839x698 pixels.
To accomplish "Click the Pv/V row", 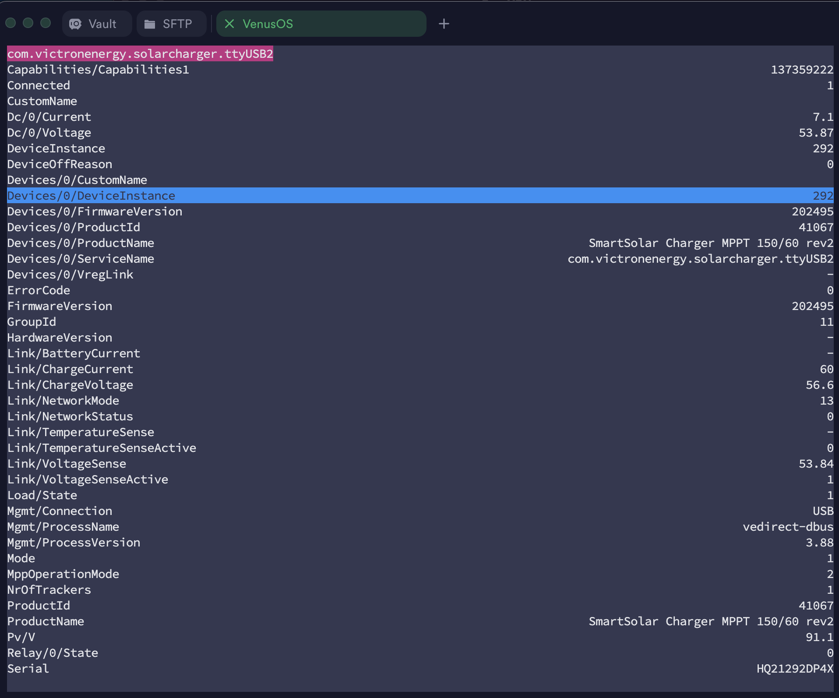I will [21, 637].
